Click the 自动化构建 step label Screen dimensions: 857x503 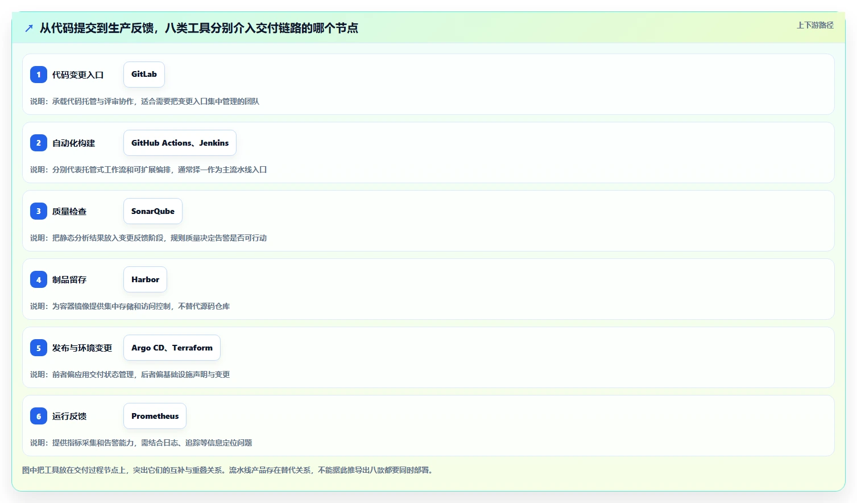[x=74, y=143]
